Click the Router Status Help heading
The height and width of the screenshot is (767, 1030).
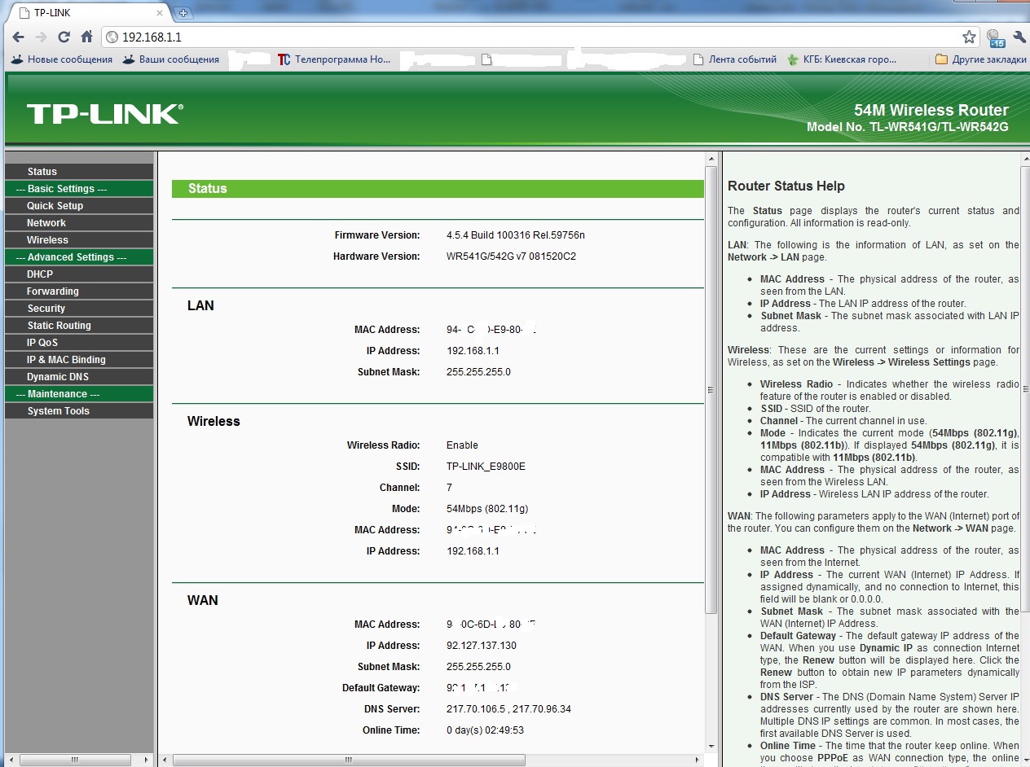point(786,186)
